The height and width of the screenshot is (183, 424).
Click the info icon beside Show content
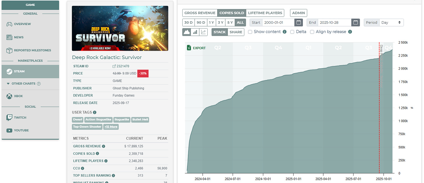click(x=285, y=32)
